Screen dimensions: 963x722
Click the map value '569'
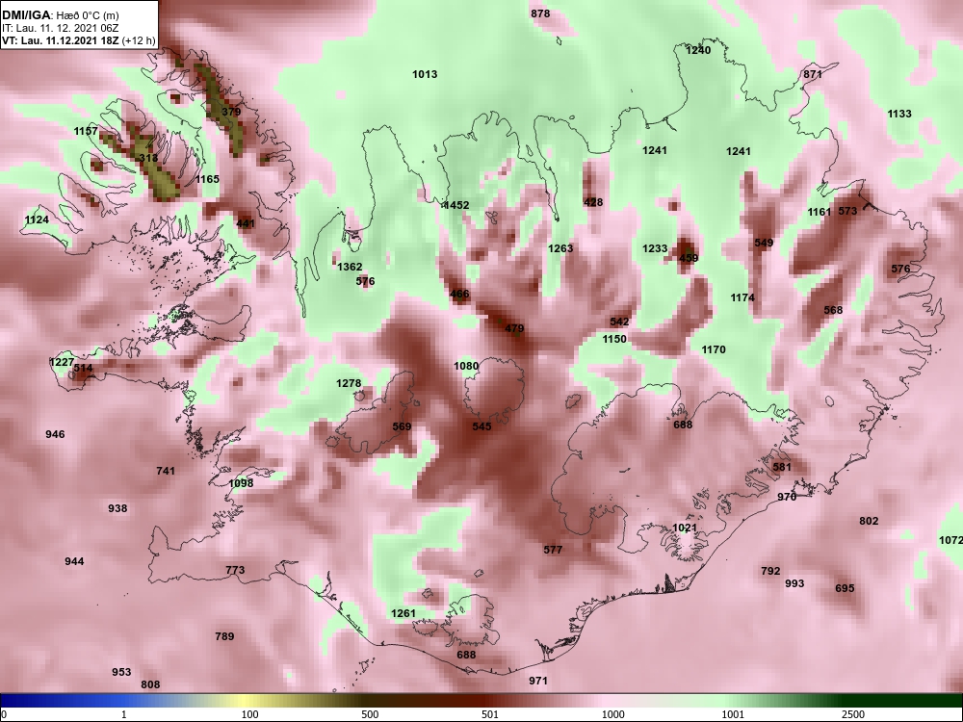[x=402, y=426]
